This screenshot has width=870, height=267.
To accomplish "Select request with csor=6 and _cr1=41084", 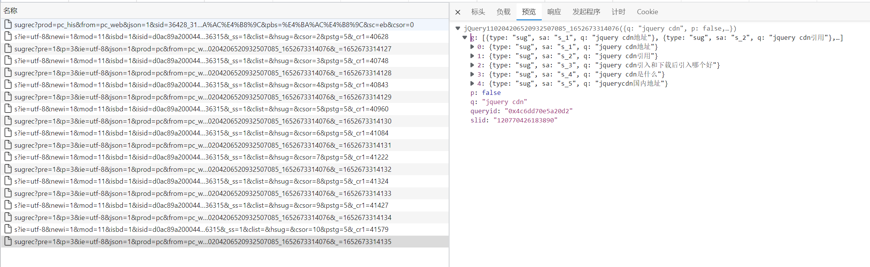I will 225,133.
